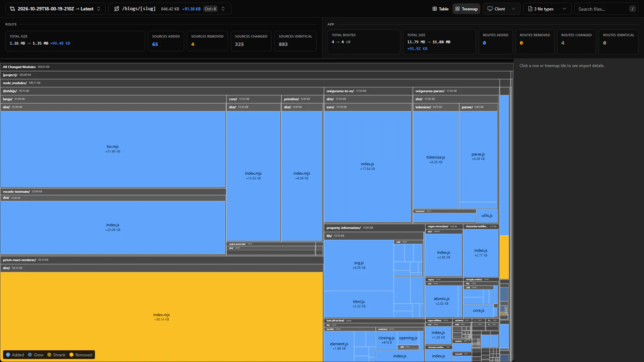Click the Removed legend color dot

click(71, 355)
